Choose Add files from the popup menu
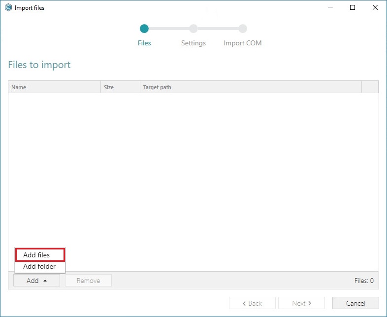 (x=40, y=255)
